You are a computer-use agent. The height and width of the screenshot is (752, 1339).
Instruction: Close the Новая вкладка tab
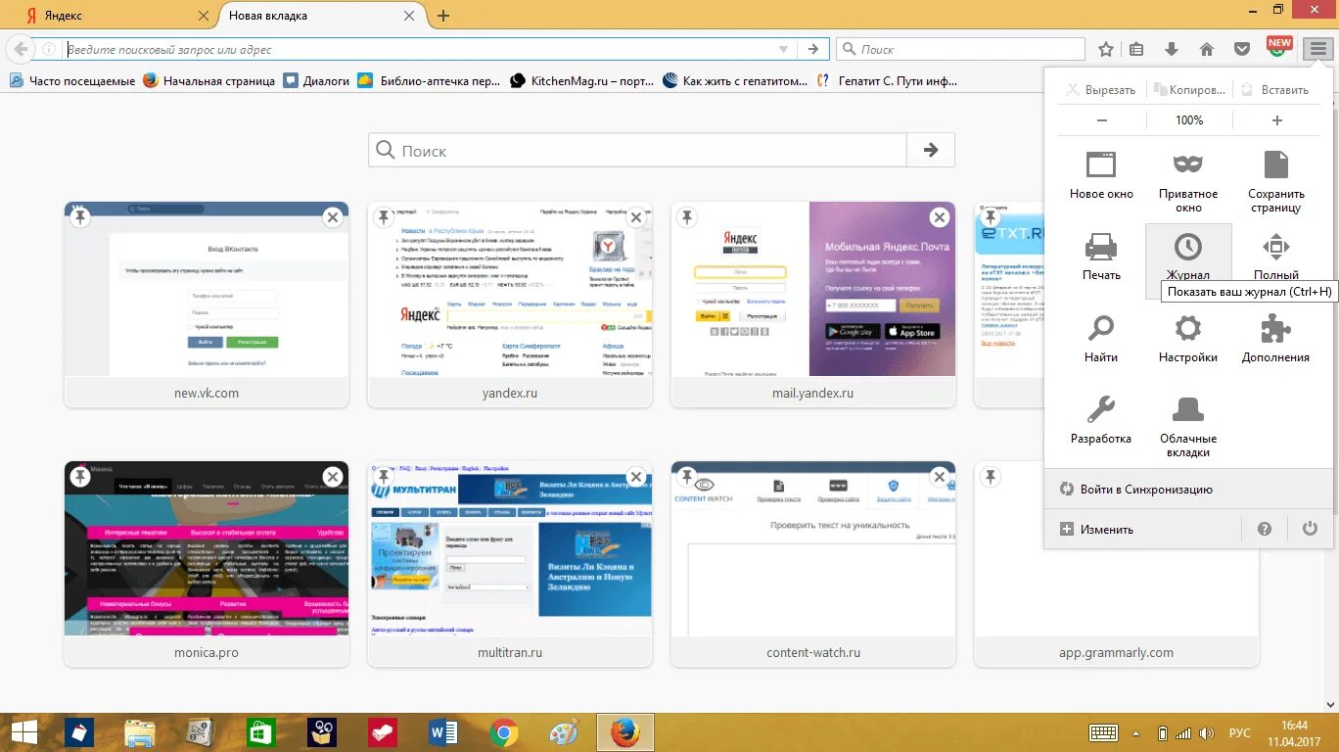click(x=410, y=16)
